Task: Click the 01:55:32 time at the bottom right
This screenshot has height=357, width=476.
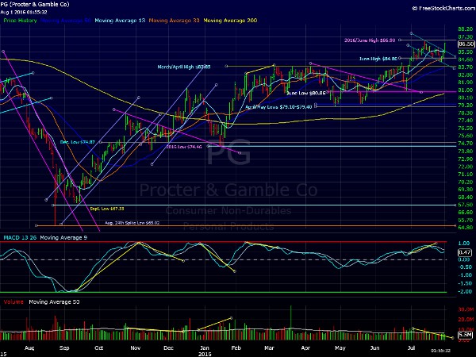Action: tap(441, 351)
